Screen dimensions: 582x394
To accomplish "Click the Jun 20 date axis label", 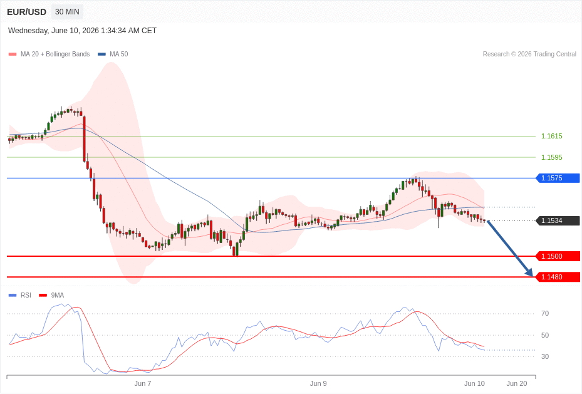I will [x=517, y=383].
